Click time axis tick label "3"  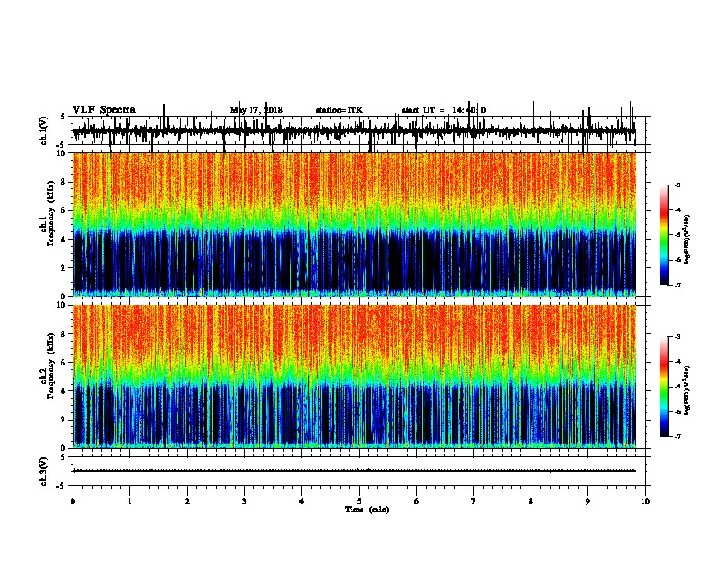click(244, 501)
